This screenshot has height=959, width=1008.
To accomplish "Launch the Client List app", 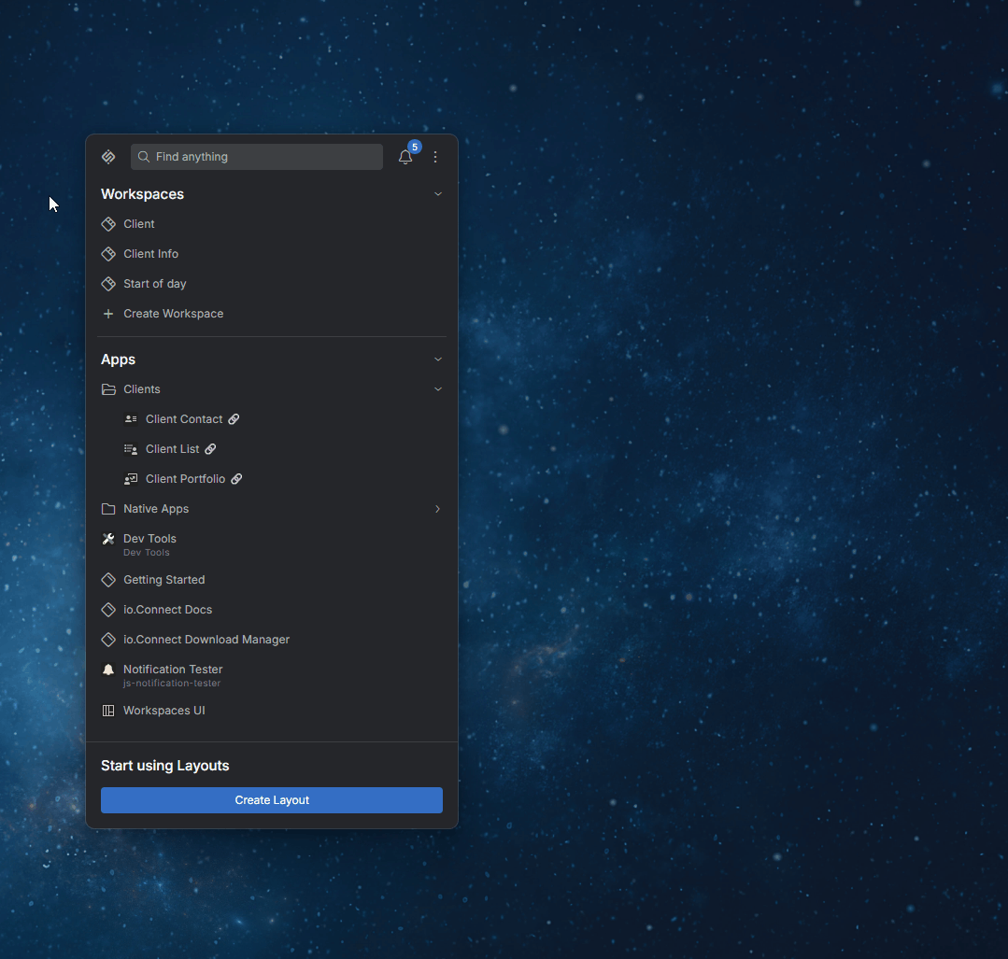I will click(172, 449).
